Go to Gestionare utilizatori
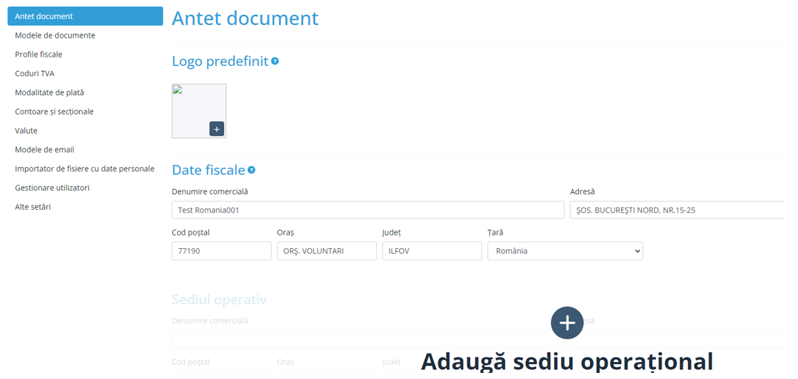The width and height of the screenshot is (798, 379). point(52,187)
